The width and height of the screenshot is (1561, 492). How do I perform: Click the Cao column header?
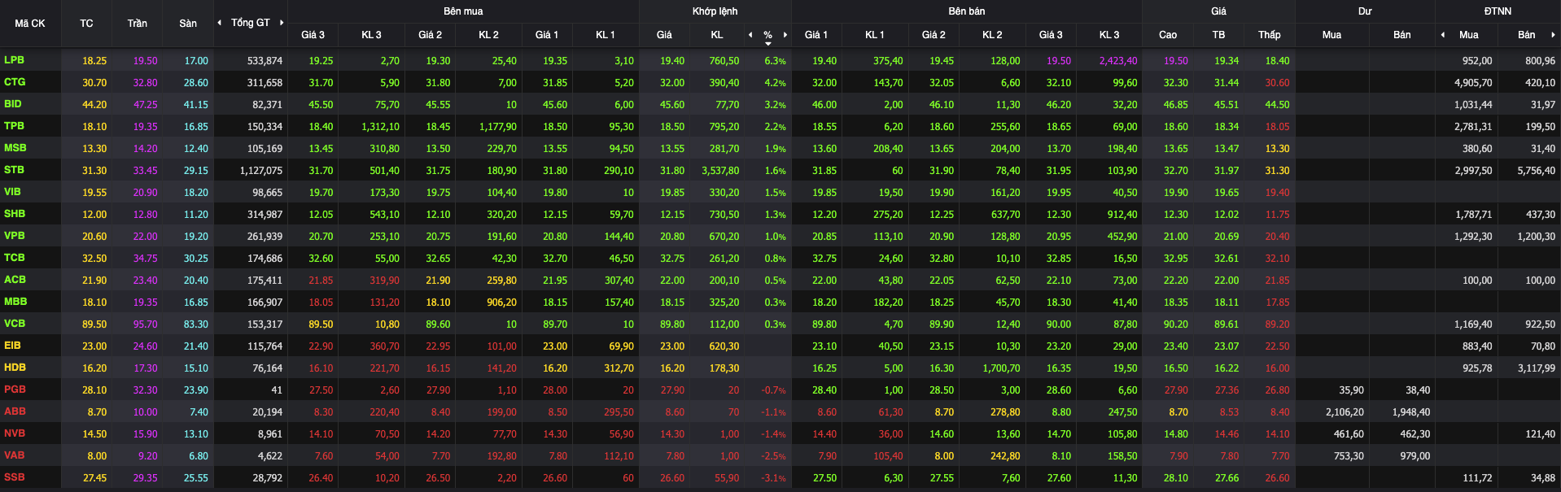(x=1168, y=35)
